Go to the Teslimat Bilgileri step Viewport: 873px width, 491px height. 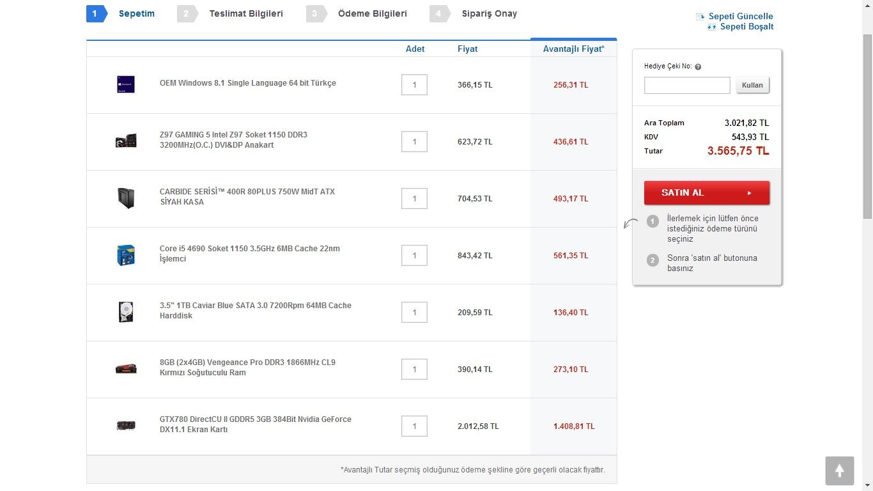click(x=245, y=13)
